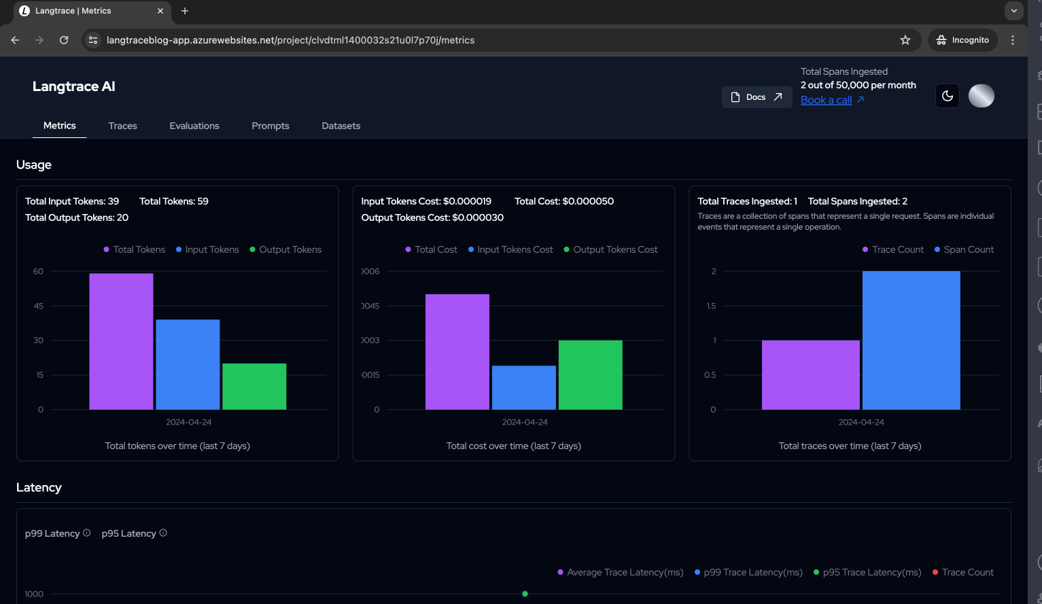Click the blue Input Tokens bar
The width and height of the screenshot is (1042, 604).
coord(188,365)
